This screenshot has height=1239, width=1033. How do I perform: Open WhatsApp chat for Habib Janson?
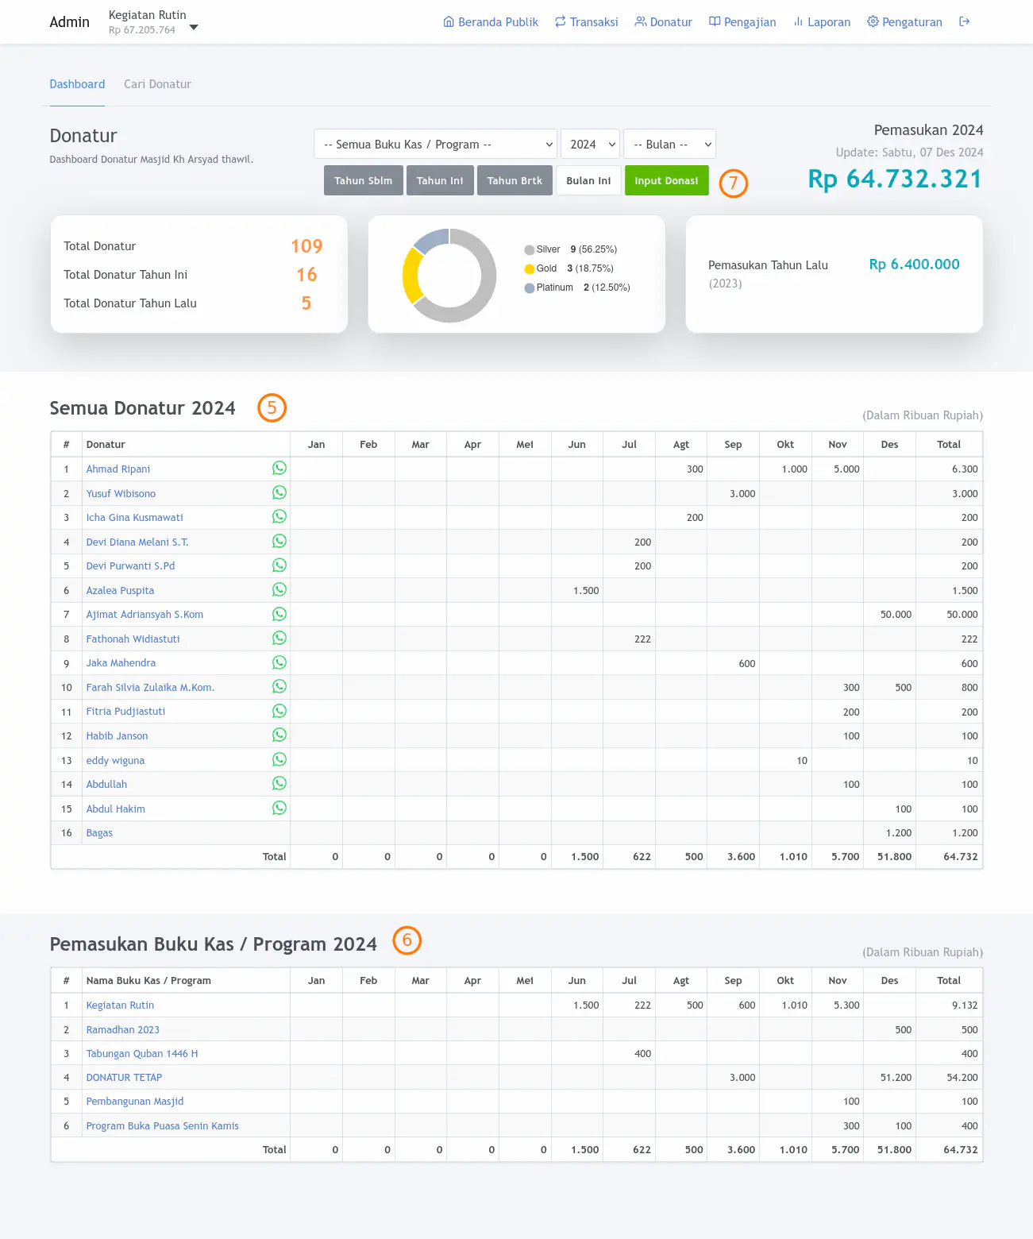[x=279, y=735]
